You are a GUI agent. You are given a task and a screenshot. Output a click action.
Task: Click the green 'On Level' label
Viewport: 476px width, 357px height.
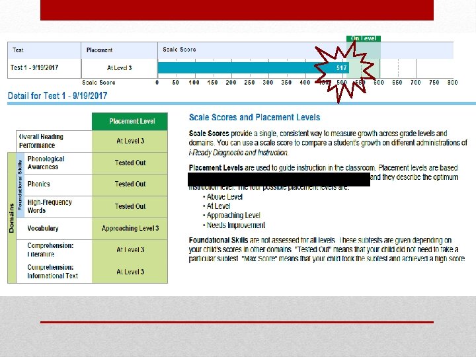pos(364,38)
